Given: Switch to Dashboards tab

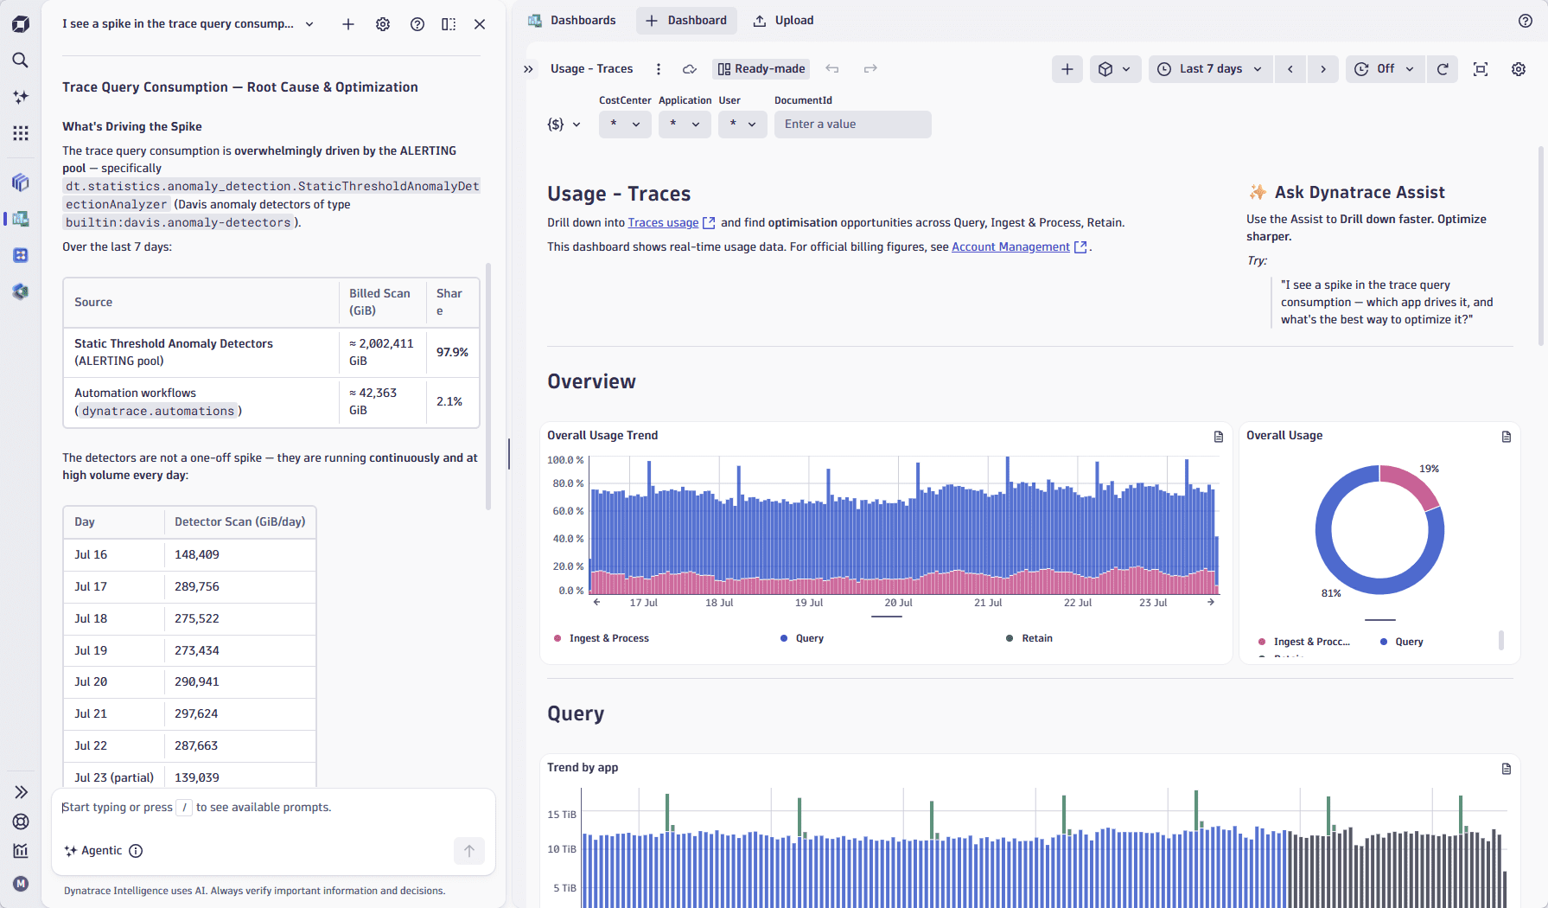Looking at the screenshot, I should (x=572, y=21).
